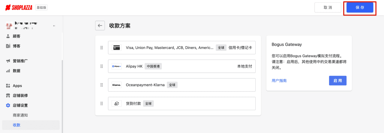Click drag handle beside 货到付款 row
The width and height of the screenshot is (384, 133).
click(x=101, y=103)
